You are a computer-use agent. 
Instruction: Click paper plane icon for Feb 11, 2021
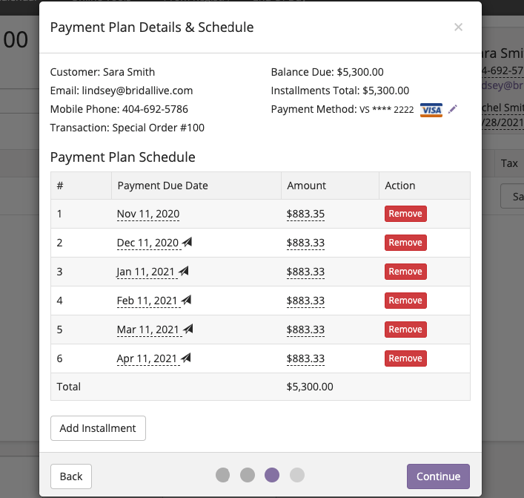(186, 300)
